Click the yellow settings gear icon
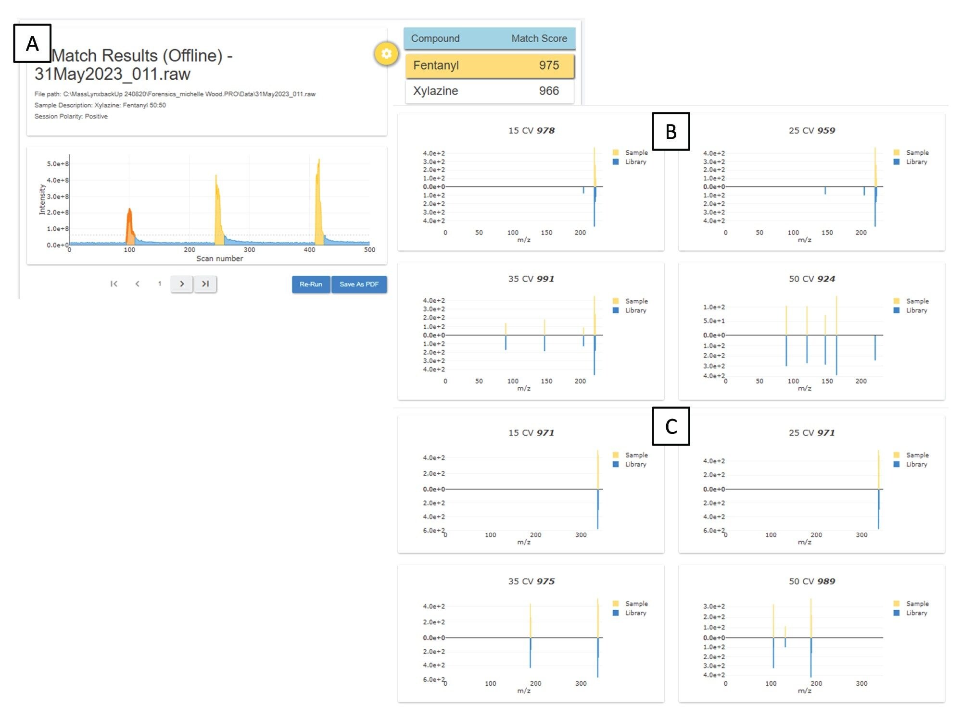This screenshot has width=962, height=728. (x=386, y=54)
